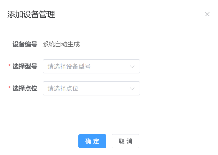Screen dimensions: 218x155
Task: Select the 系统自动生成 device number text
Action: pos(61,44)
